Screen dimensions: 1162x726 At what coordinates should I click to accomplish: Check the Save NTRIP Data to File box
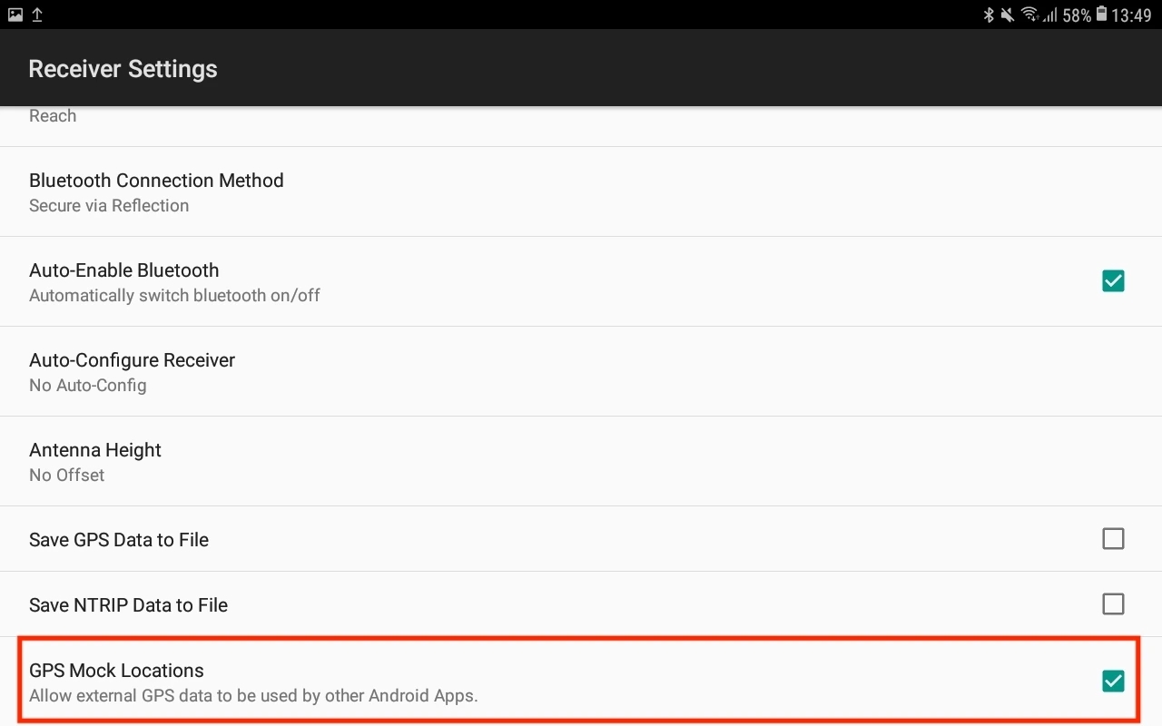click(x=1113, y=604)
